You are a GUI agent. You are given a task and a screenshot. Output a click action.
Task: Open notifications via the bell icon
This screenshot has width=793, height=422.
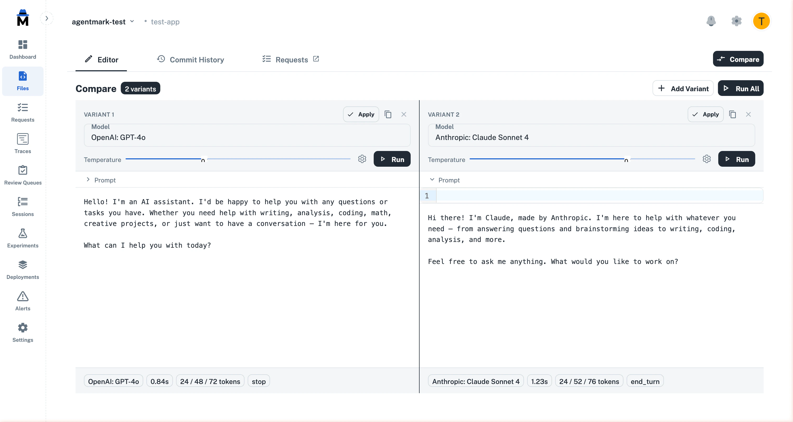[711, 21]
